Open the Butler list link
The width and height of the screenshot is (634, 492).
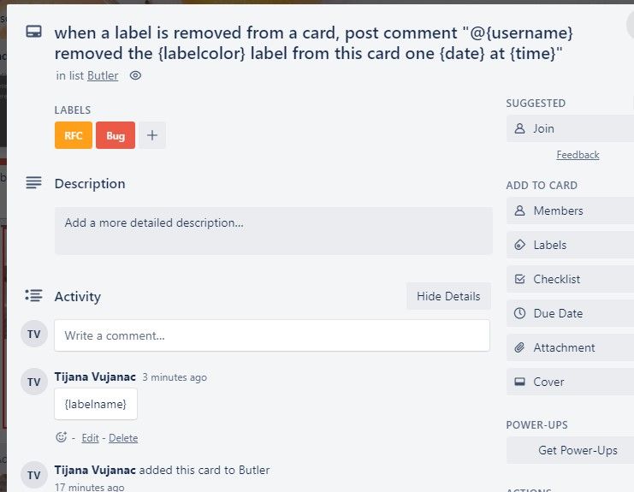[103, 75]
